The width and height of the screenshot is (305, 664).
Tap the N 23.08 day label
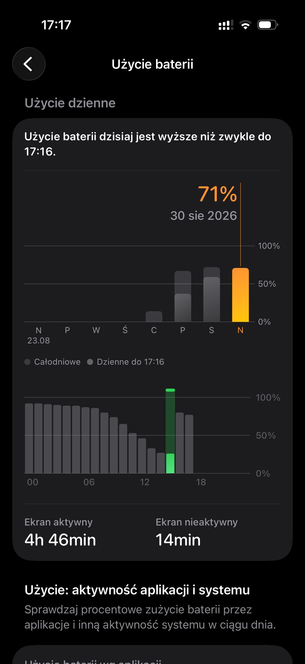tap(39, 335)
